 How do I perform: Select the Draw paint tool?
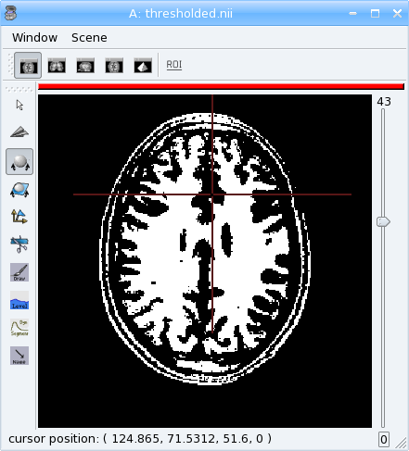[19, 272]
